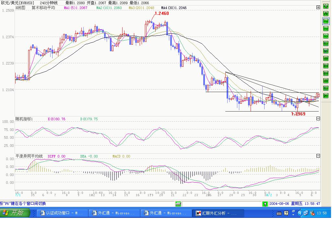
Task: Click the MA3 (20) 1.2048 label
Action: coord(141,8)
